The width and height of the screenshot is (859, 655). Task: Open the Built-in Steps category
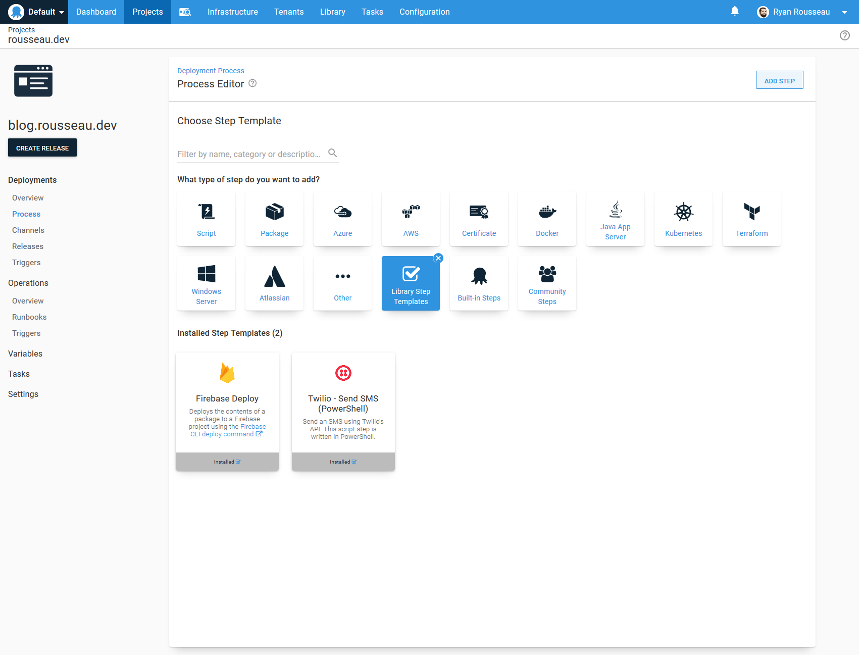pyautogui.click(x=479, y=283)
